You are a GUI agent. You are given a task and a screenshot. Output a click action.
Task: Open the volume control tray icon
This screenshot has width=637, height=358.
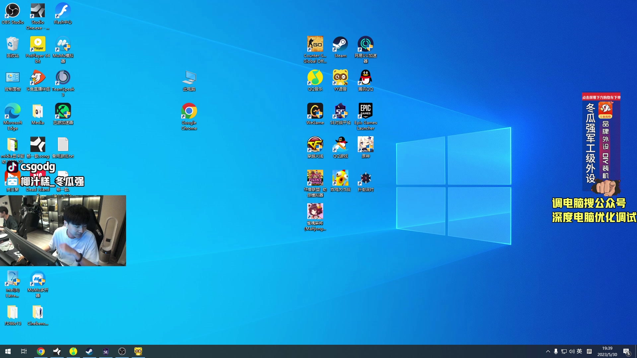(572, 351)
